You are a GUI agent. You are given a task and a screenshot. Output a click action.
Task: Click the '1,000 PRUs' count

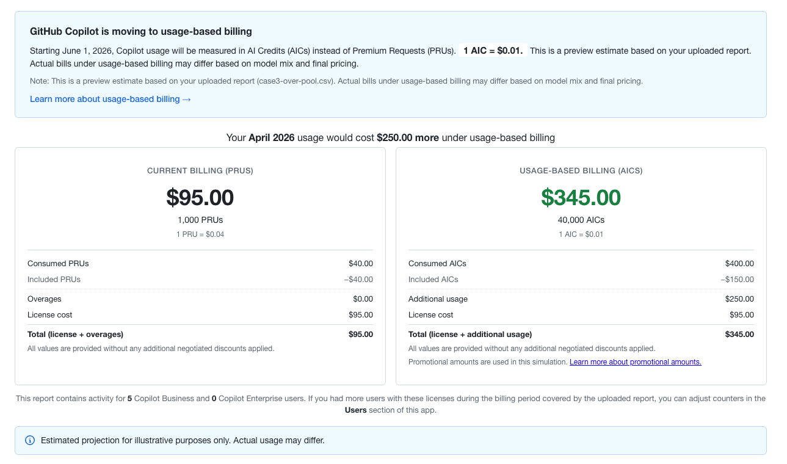(x=200, y=220)
